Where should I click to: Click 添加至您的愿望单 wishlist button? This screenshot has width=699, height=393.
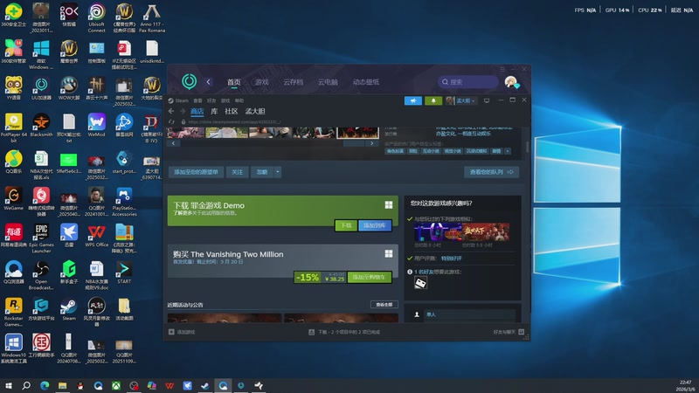tap(196, 172)
